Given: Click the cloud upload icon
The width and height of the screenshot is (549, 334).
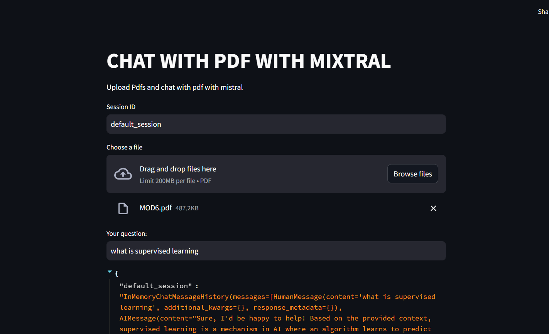Looking at the screenshot, I should 123,174.
